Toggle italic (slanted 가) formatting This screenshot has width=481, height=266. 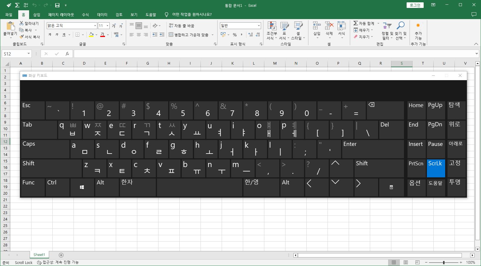(x=57, y=35)
